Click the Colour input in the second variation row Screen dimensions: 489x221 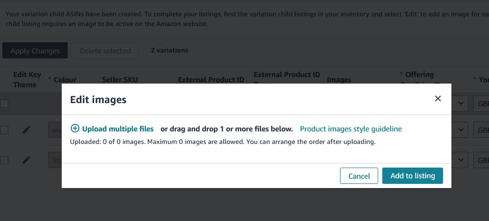(55, 160)
